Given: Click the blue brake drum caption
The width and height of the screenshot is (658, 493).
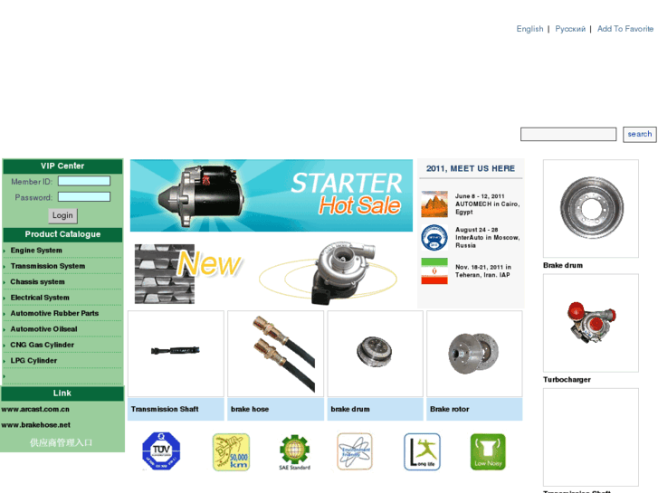Looking at the screenshot, I should [350, 409].
